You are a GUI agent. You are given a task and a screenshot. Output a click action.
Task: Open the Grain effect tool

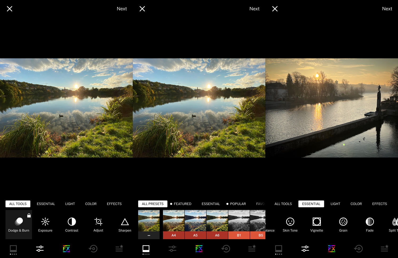343,224
